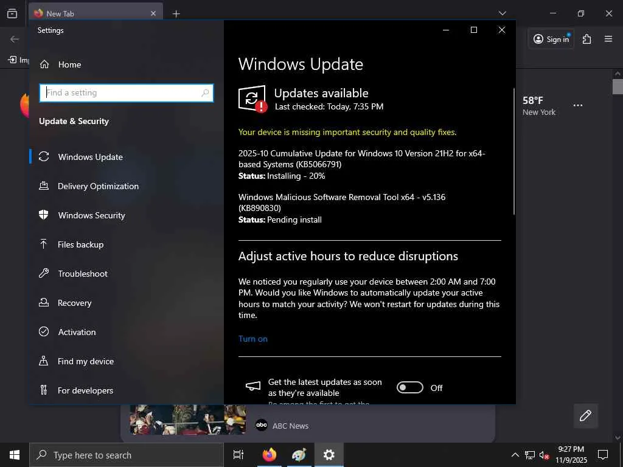Open a new Firefox tab with plus
Viewport: 623px width, 467px height.
tap(176, 14)
